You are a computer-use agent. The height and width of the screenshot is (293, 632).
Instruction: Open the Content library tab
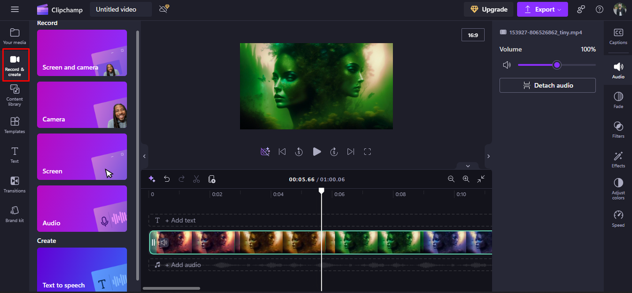click(15, 95)
